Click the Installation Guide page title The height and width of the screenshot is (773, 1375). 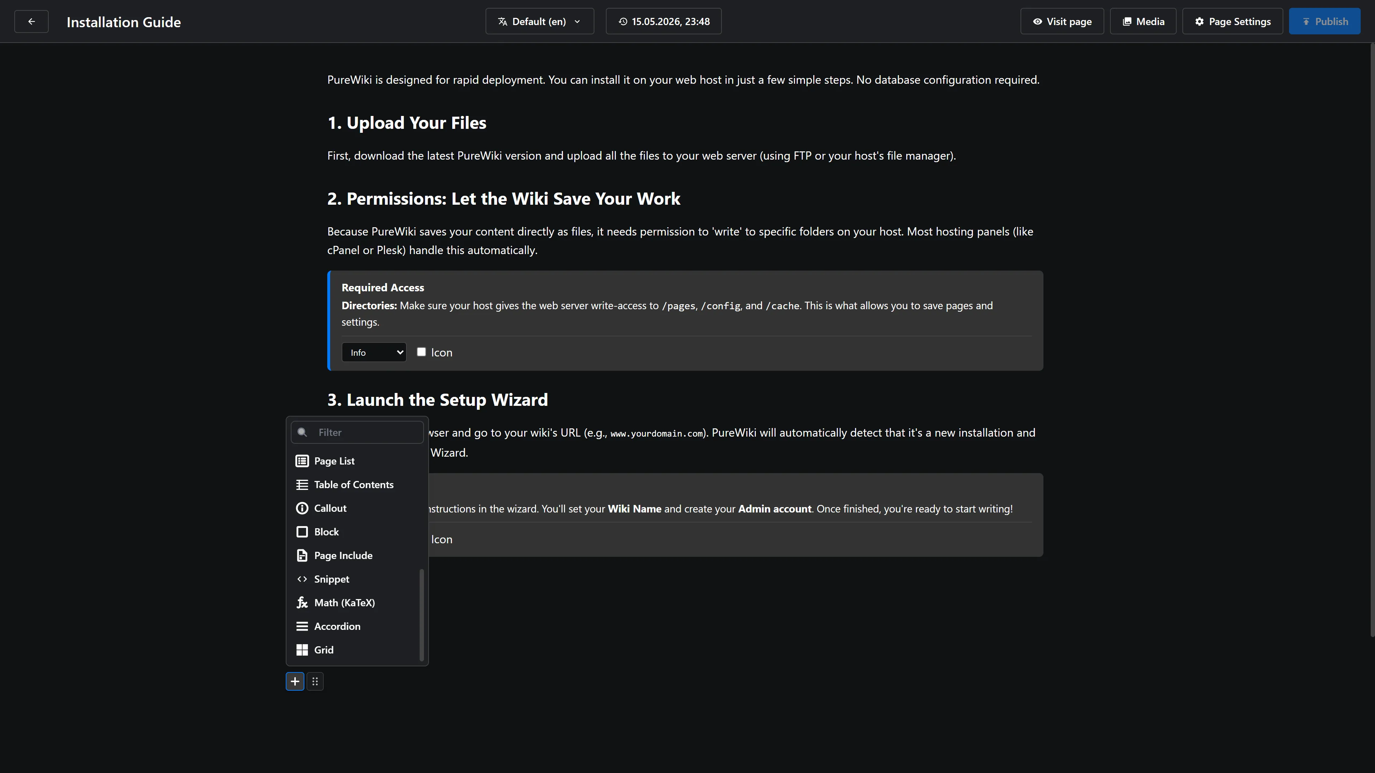click(124, 22)
